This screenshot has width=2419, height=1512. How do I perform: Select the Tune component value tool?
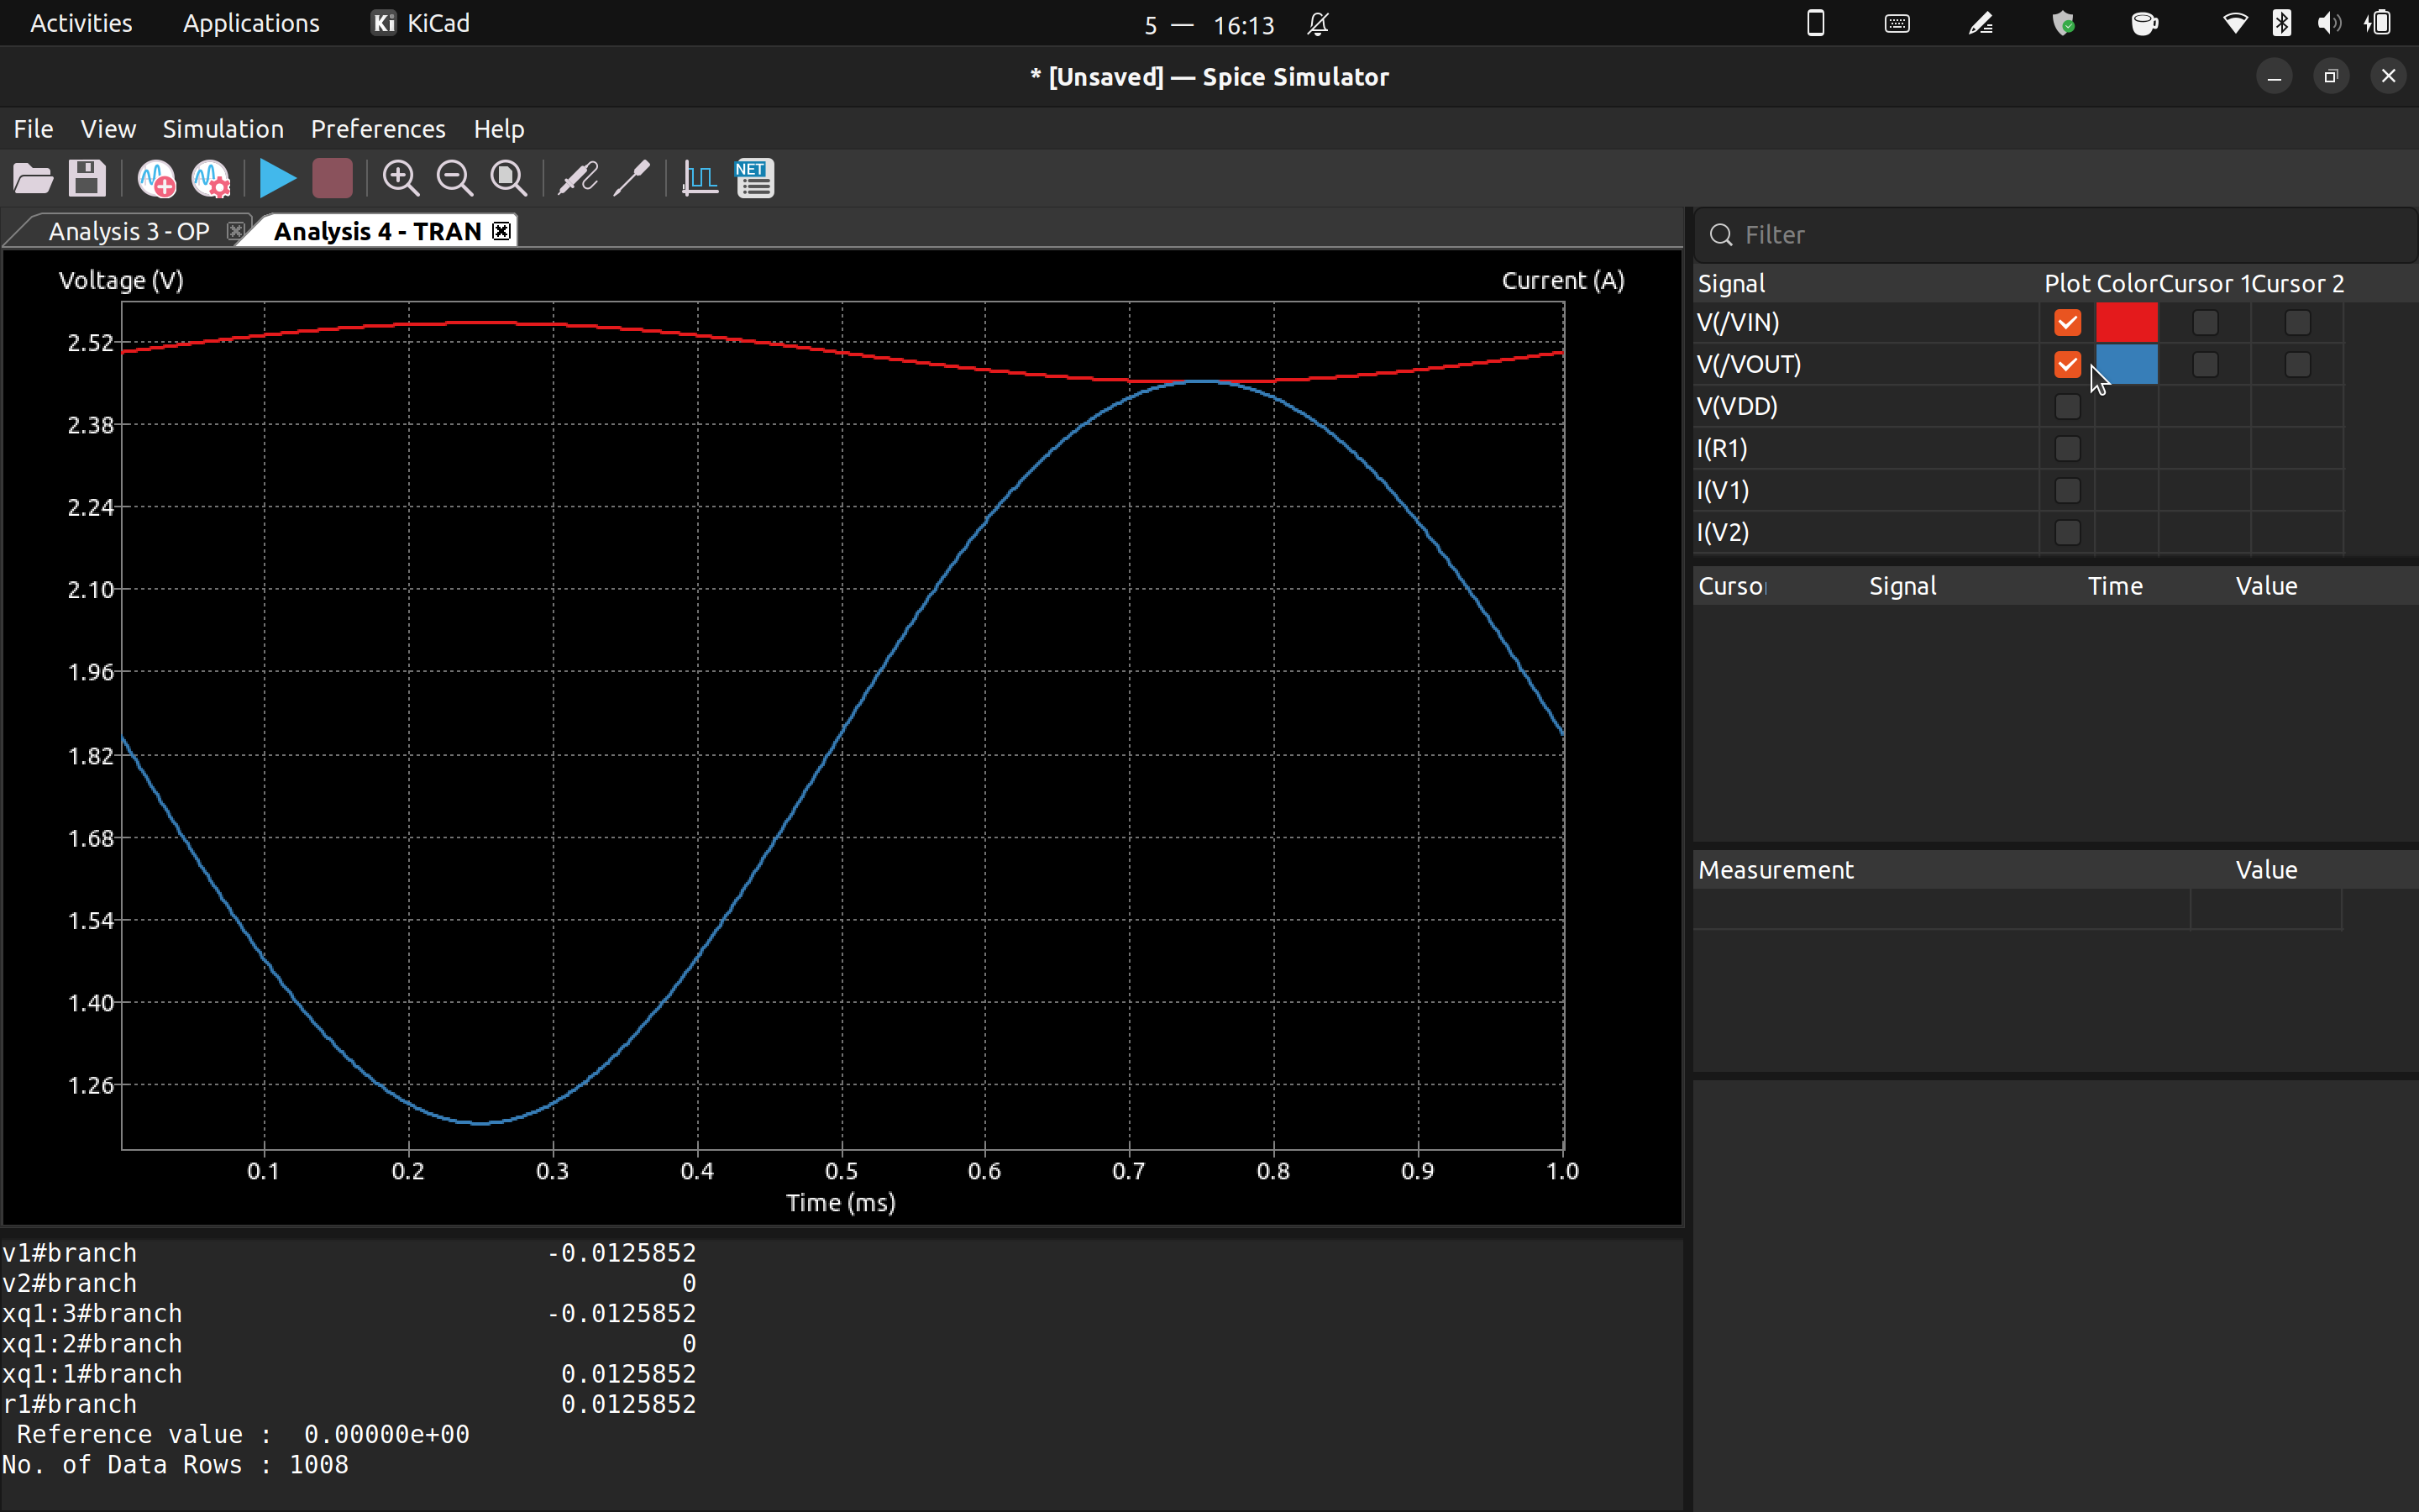click(632, 179)
